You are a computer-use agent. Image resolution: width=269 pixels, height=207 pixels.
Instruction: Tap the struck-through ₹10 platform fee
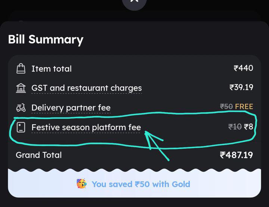[x=235, y=127]
